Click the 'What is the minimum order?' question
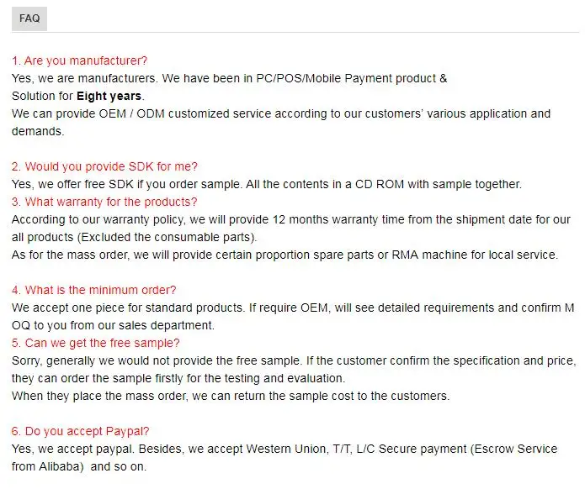 (93, 290)
